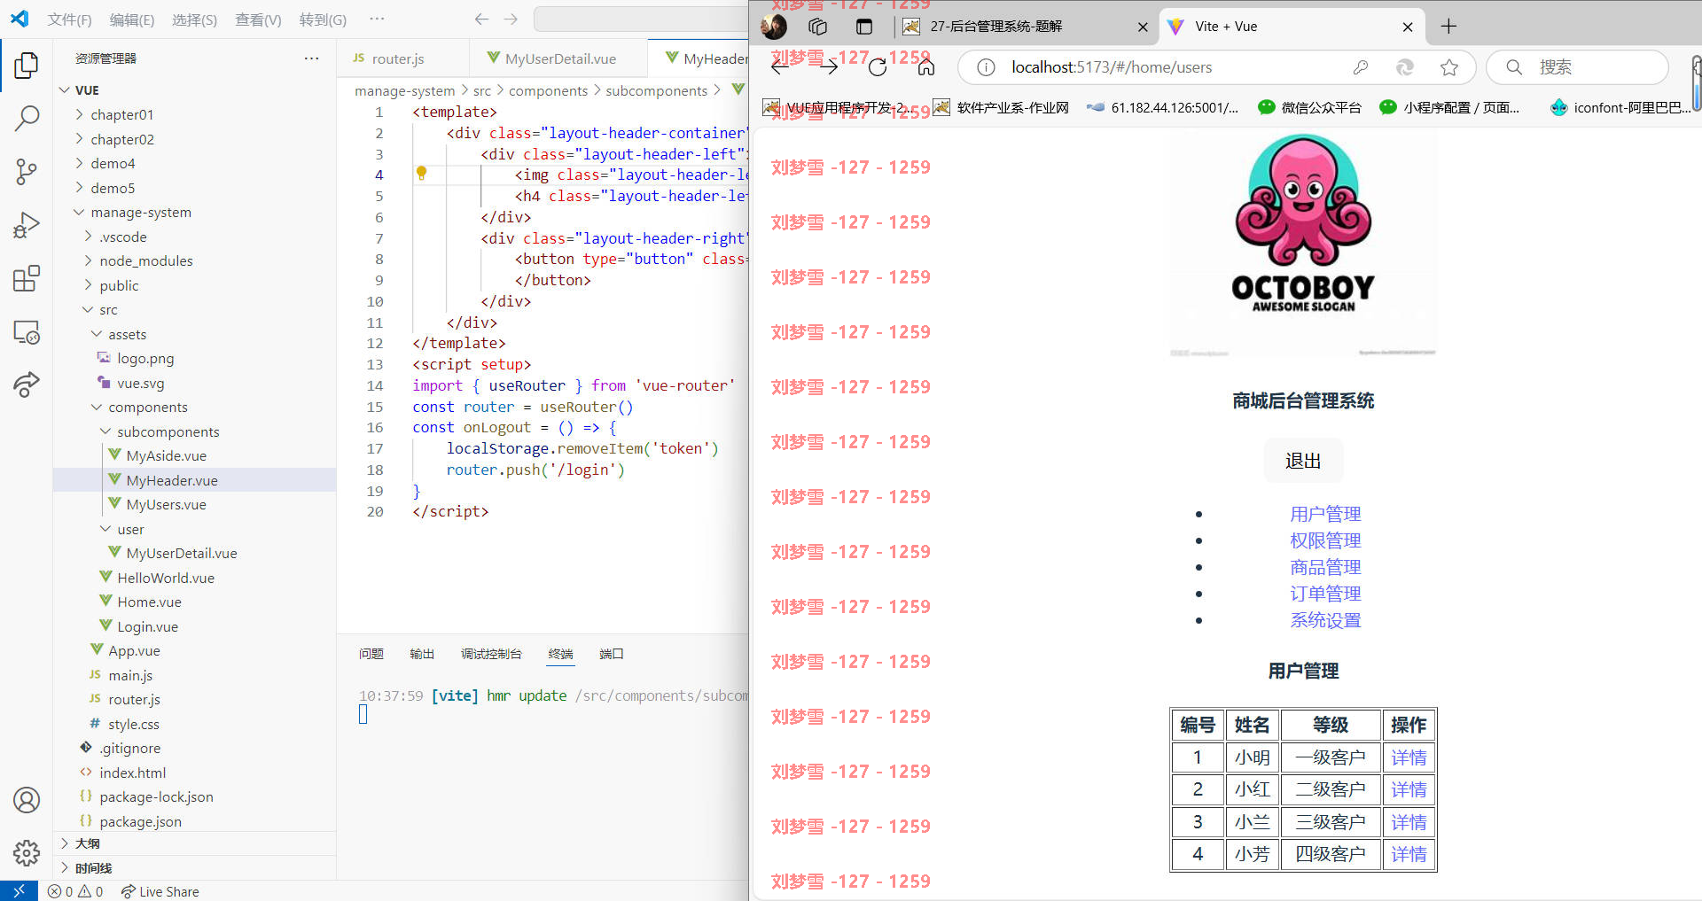This screenshot has width=1702, height=901.
Task: Click the VS Code go back arrow
Action: point(481,19)
